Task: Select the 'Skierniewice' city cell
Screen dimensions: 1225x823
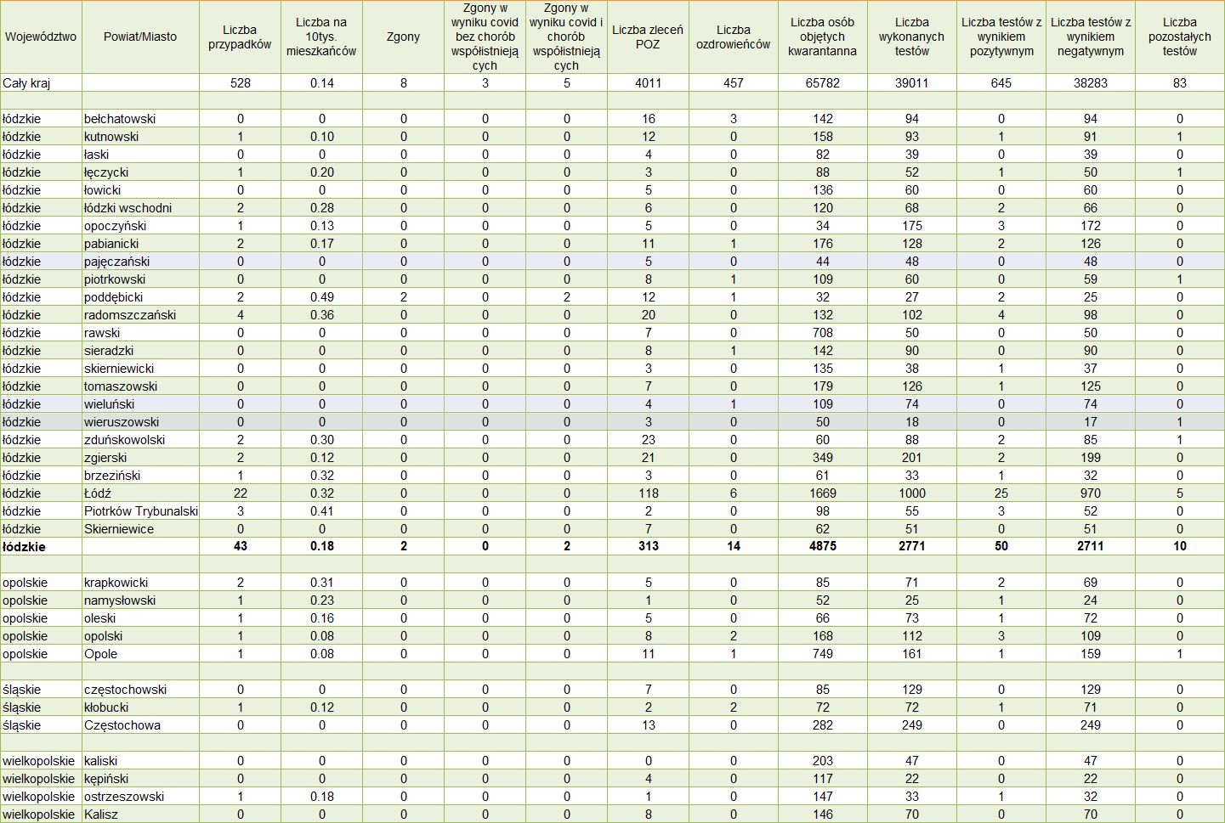Action: (140, 529)
